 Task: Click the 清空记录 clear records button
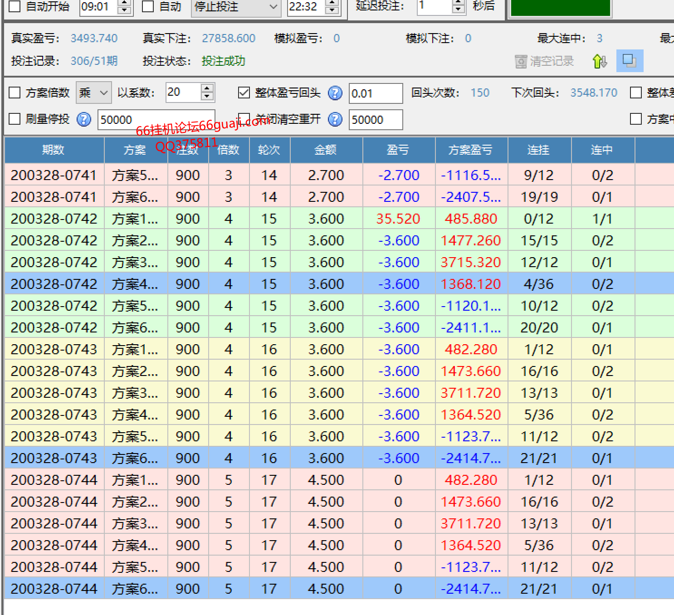point(545,61)
